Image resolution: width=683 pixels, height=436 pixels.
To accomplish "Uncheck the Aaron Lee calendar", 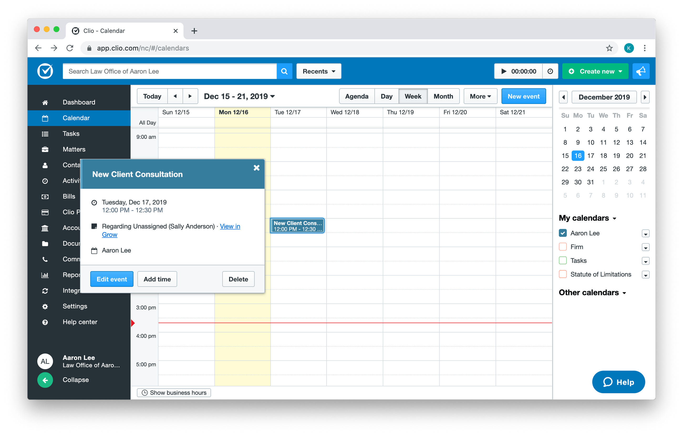I will pos(563,233).
